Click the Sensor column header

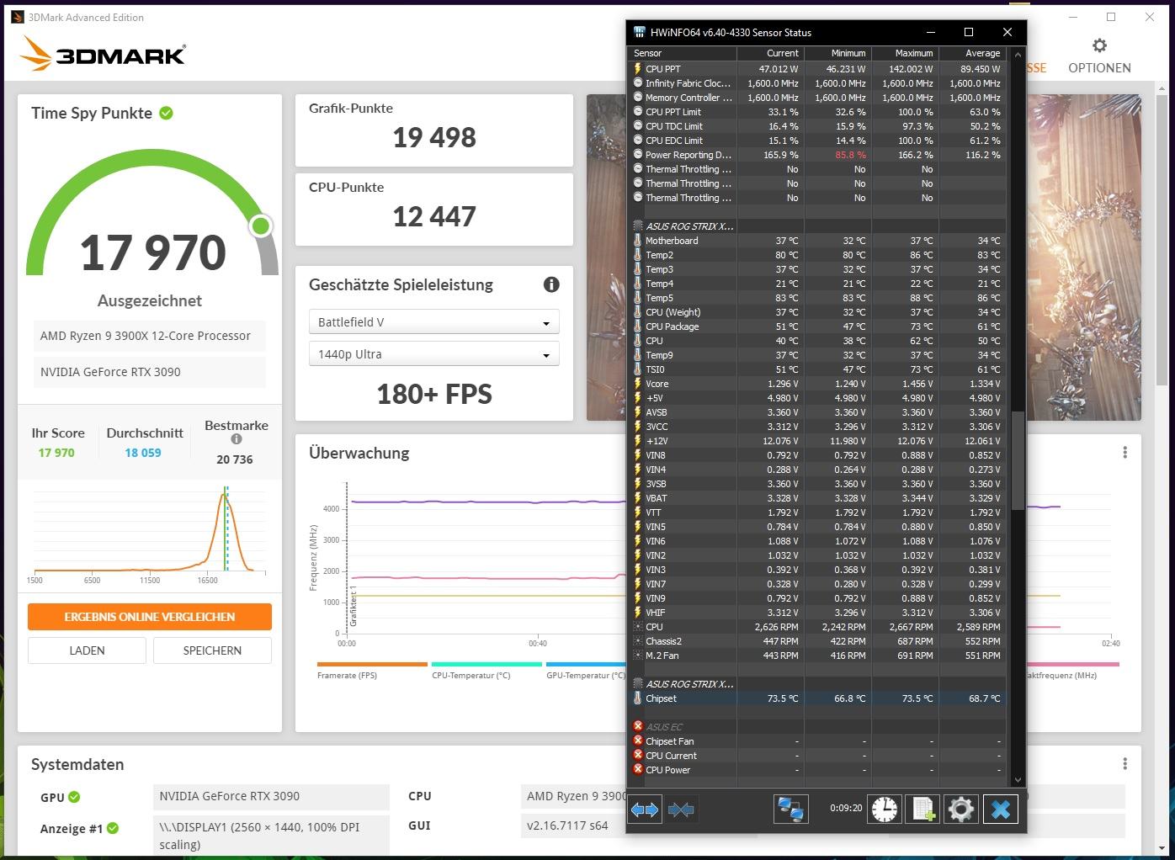(x=683, y=53)
